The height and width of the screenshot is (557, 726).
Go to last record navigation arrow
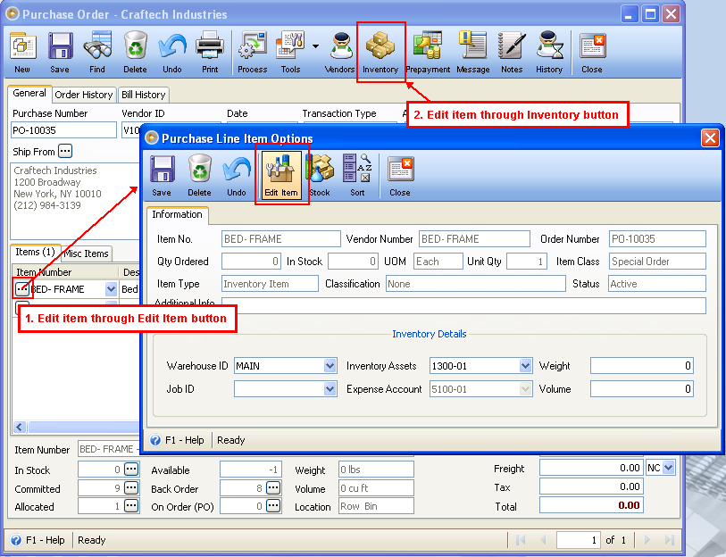coord(669,540)
